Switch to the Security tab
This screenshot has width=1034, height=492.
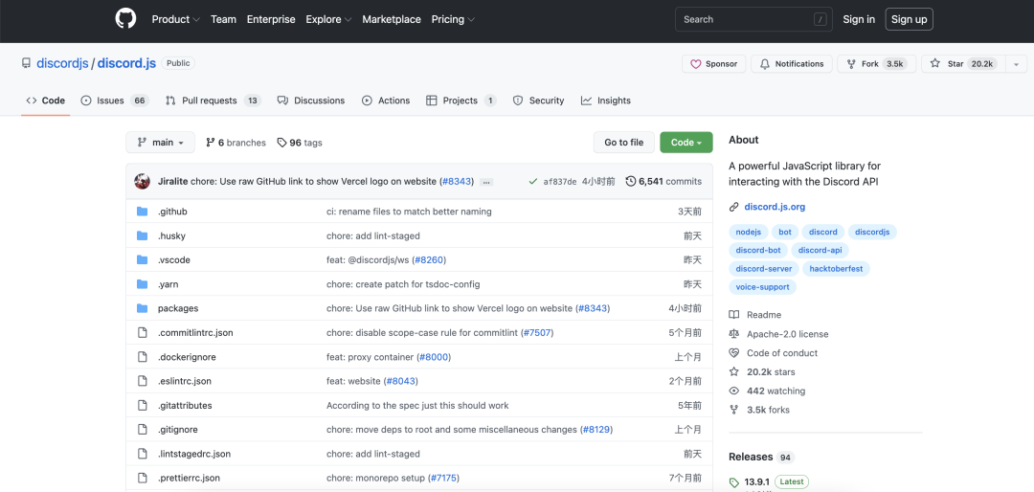point(539,101)
